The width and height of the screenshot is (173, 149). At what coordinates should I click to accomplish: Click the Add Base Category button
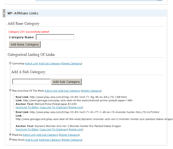[25, 45]
